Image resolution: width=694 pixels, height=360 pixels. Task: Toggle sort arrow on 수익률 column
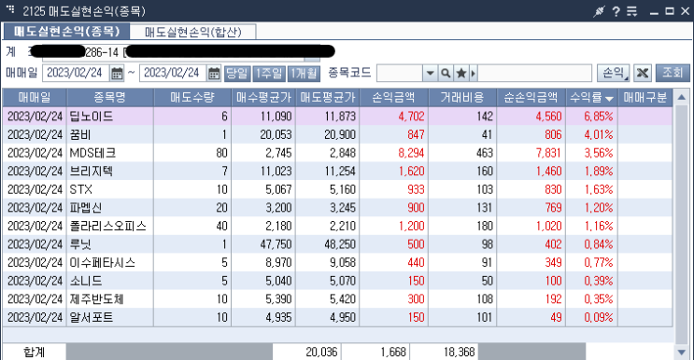609,99
